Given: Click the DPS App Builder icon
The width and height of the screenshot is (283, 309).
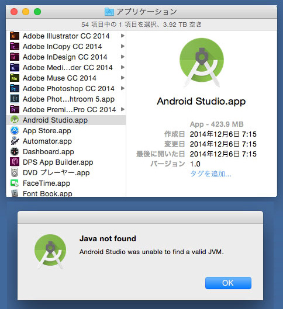Looking at the screenshot, I should 15,162.
